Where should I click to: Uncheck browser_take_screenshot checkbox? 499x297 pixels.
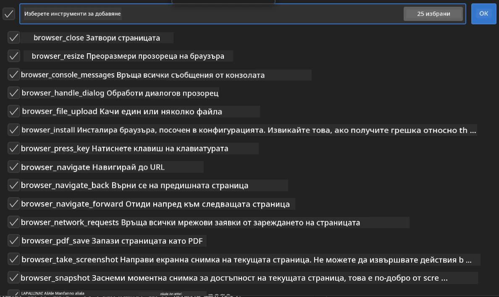(14, 259)
